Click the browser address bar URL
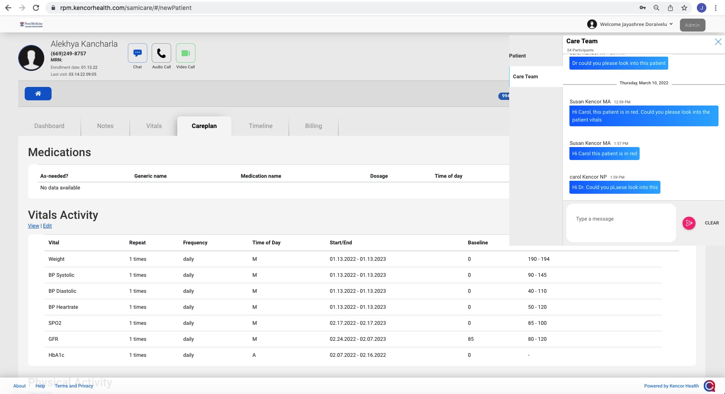 click(126, 8)
